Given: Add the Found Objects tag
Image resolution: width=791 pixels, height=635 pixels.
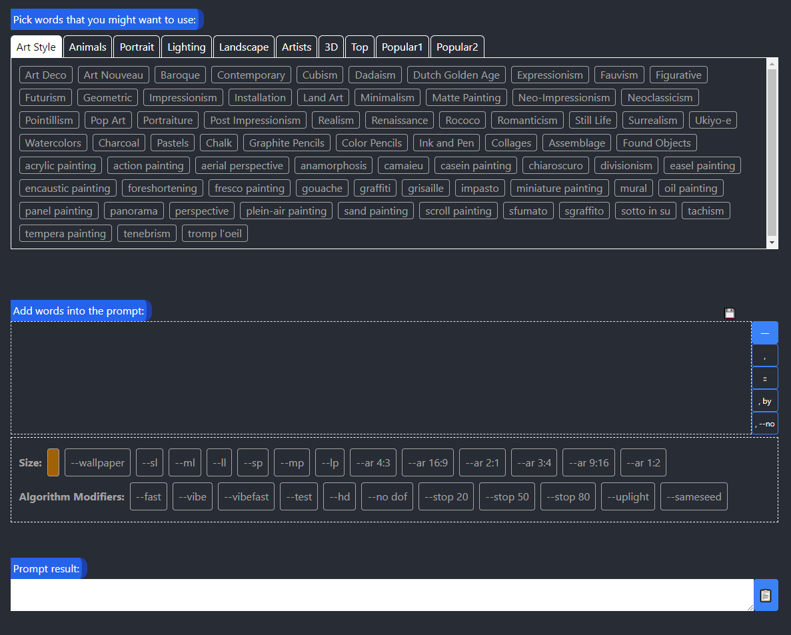Looking at the screenshot, I should point(657,143).
